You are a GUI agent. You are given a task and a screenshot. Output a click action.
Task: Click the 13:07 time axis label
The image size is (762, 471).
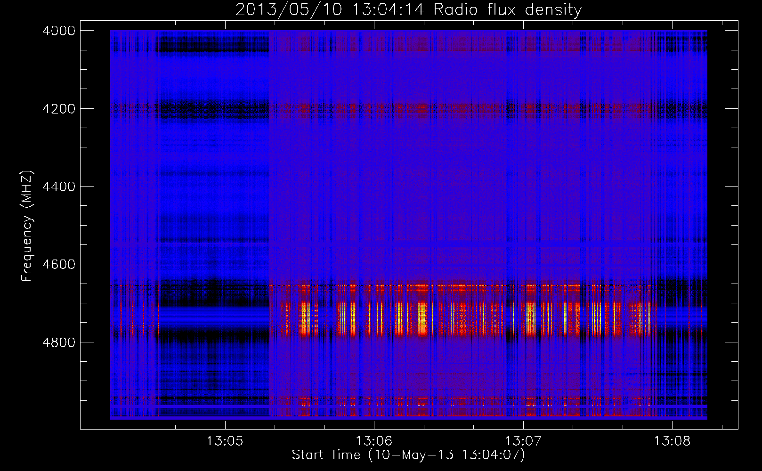523,441
